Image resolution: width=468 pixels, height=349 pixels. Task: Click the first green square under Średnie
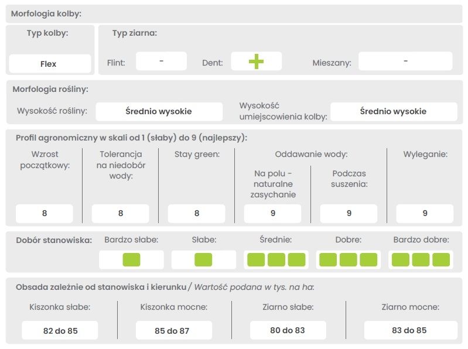point(256,259)
